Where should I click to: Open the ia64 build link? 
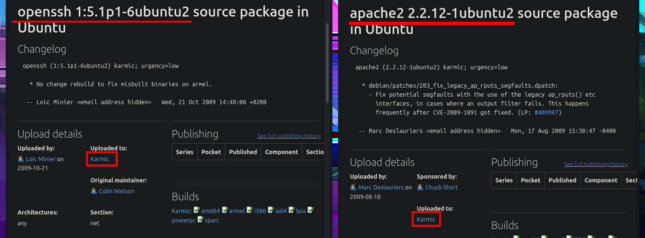click(281, 211)
